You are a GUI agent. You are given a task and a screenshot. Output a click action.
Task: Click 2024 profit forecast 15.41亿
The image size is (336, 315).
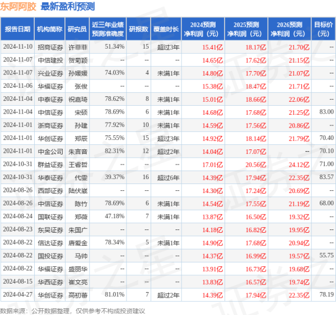(x=213, y=48)
